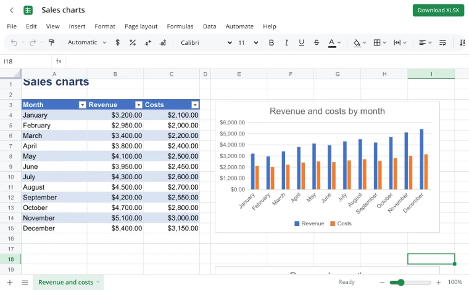Viewport: 469px width, 290px height.
Task: Apply the current font color
Action: pos(331,43)
